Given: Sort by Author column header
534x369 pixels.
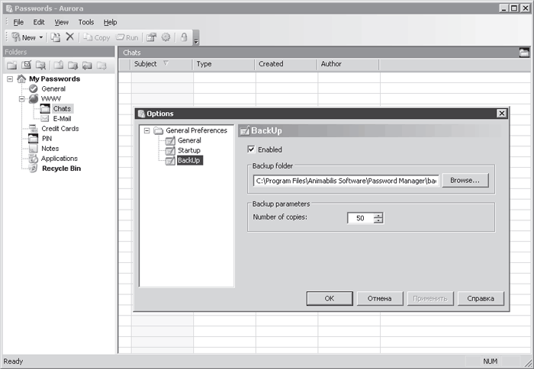Looking at the screenshot, I should [x=348, y=64].
